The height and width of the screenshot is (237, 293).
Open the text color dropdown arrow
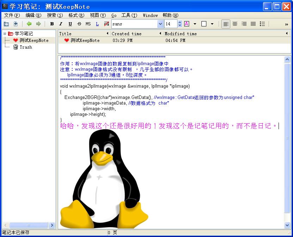click(x=195, y=24)
